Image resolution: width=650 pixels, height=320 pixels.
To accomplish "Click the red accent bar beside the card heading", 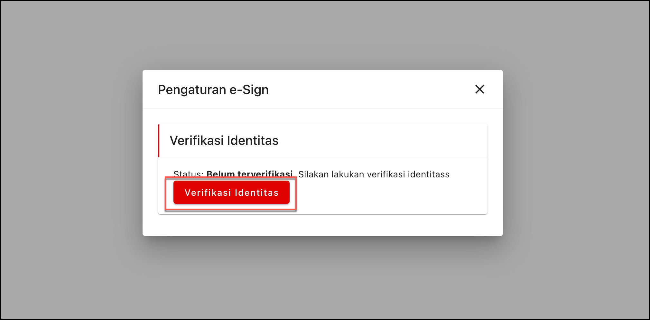I will [159, 140].
